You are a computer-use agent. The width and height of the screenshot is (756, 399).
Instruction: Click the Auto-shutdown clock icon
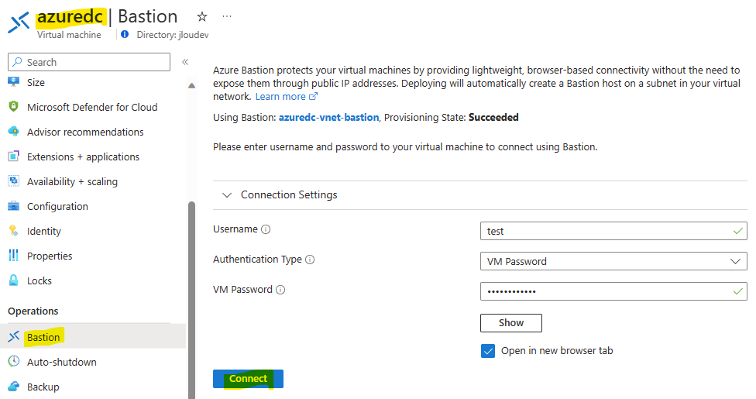(13, 361)
